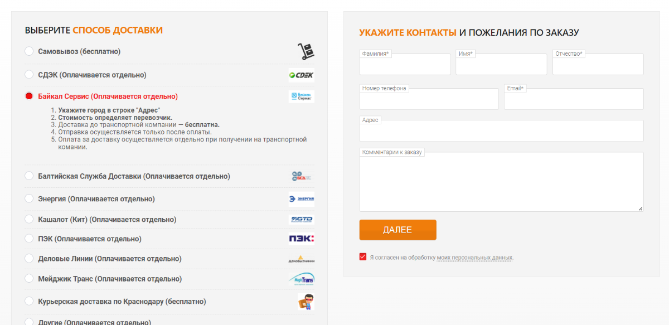Screen dimensions: 669x325
Task: Focus the Фамилия input field
Action: click(x=405, y=66)
